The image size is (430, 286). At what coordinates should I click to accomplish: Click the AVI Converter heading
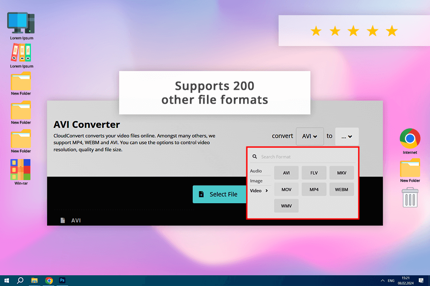86,125
